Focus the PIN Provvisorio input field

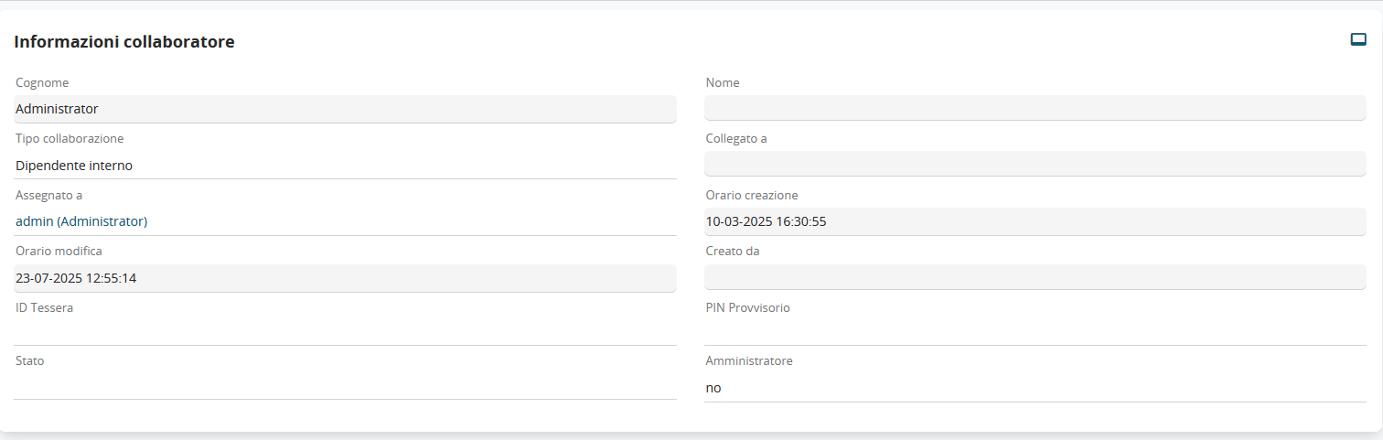(x=1035, y=332)
